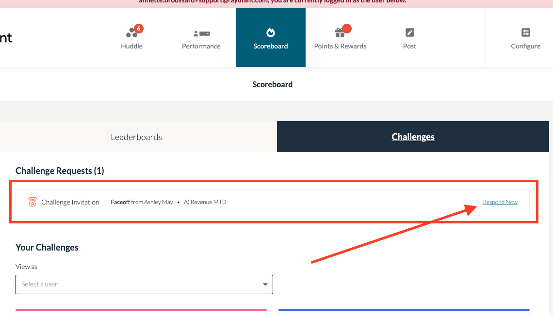Click the Your Challenges heading
The width and height of the screenshot is (553, 315).
47,247
